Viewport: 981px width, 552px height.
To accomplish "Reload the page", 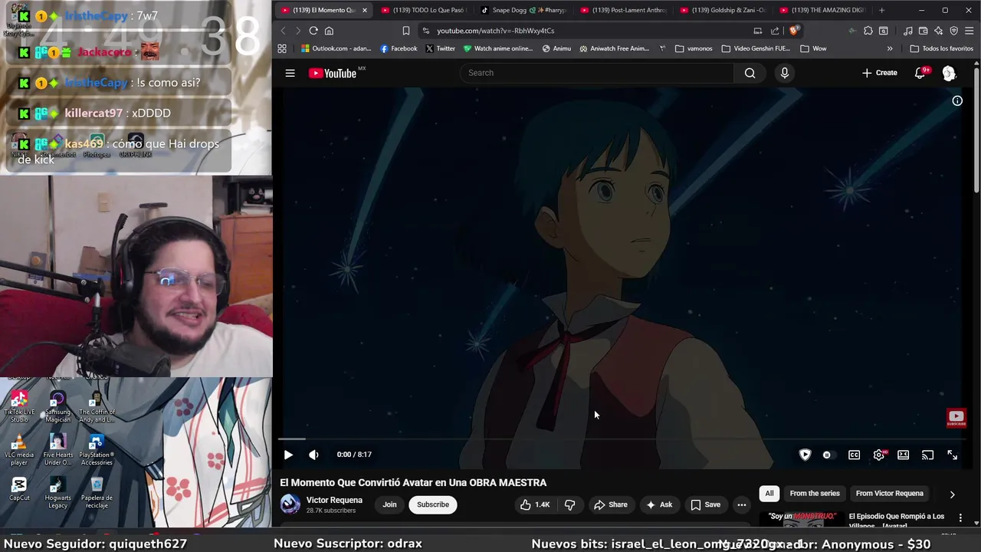I will pyautogui.click(x=313, y=31).
